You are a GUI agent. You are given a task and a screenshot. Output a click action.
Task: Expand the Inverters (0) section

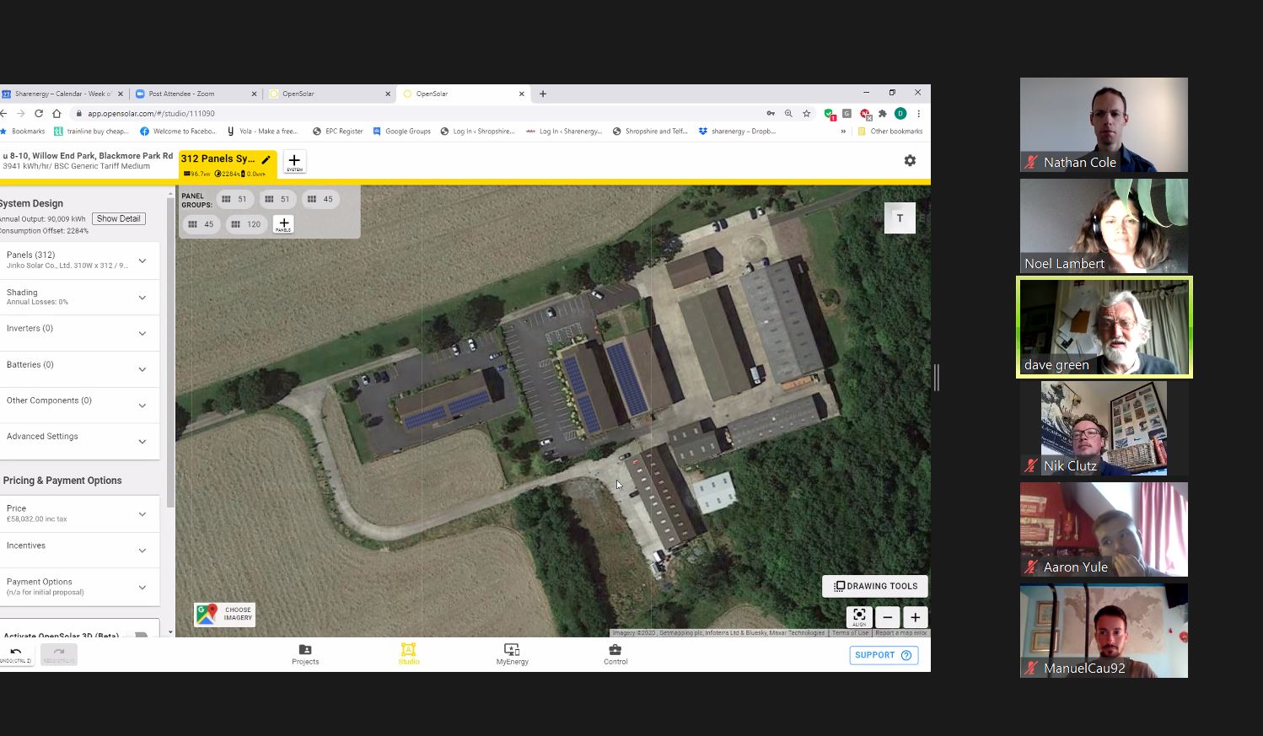[x=142, y=334]
